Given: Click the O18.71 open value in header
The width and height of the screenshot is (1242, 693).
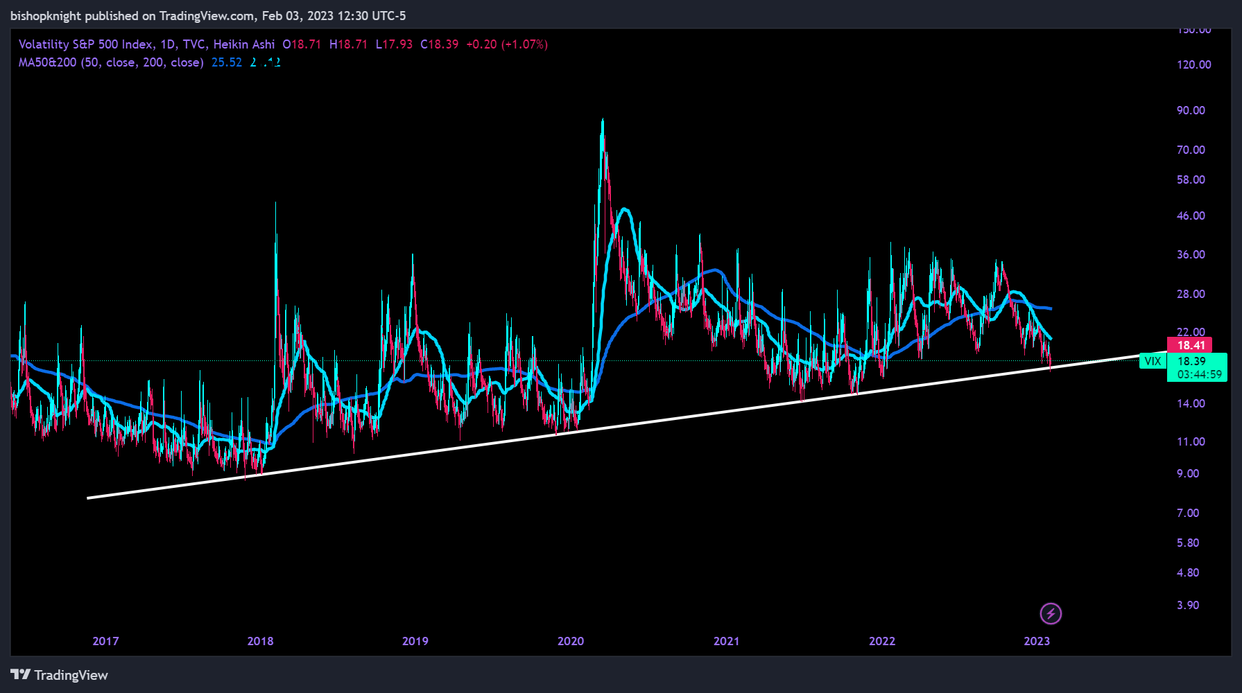Looking at the screenshot, I should (x=302, y=44).
